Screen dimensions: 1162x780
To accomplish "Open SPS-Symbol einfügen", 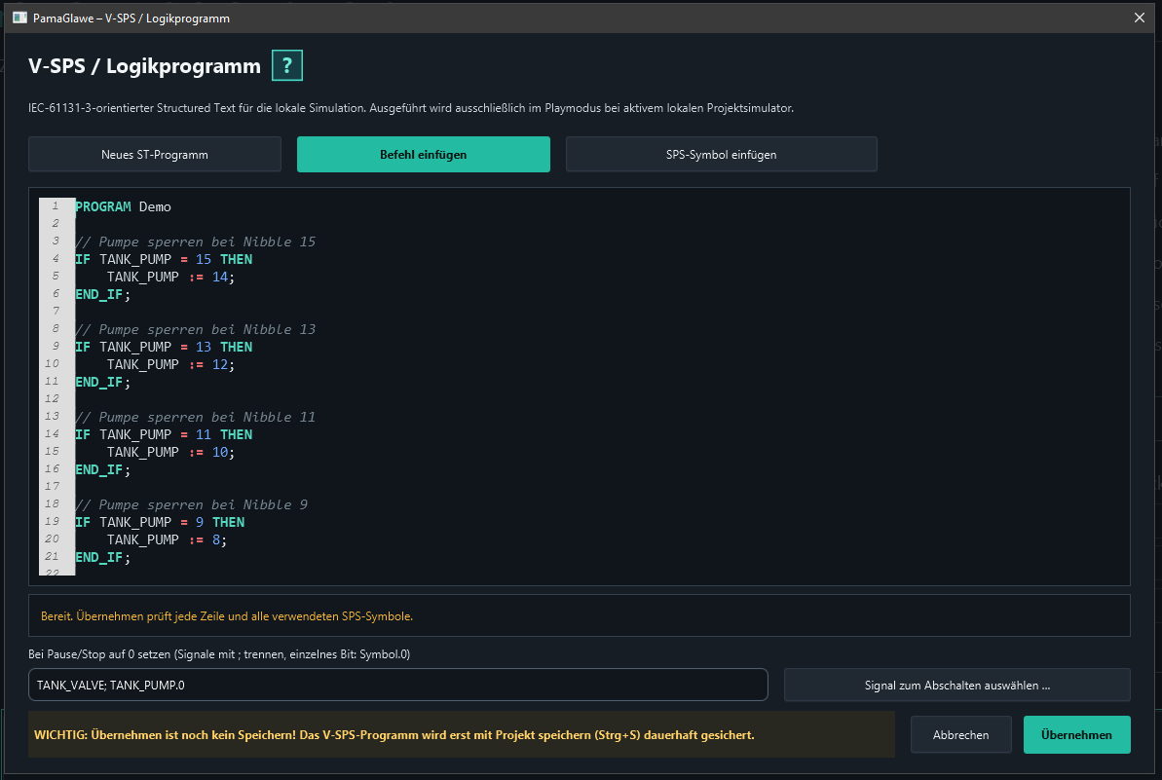I will pyautogui.click(x=721, y=154).
